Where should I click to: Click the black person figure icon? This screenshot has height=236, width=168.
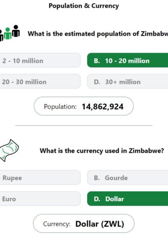point(16,31)
